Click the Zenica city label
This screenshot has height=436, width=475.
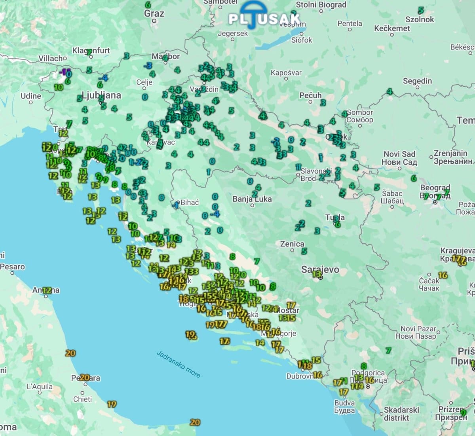click(x=292, y=244)
